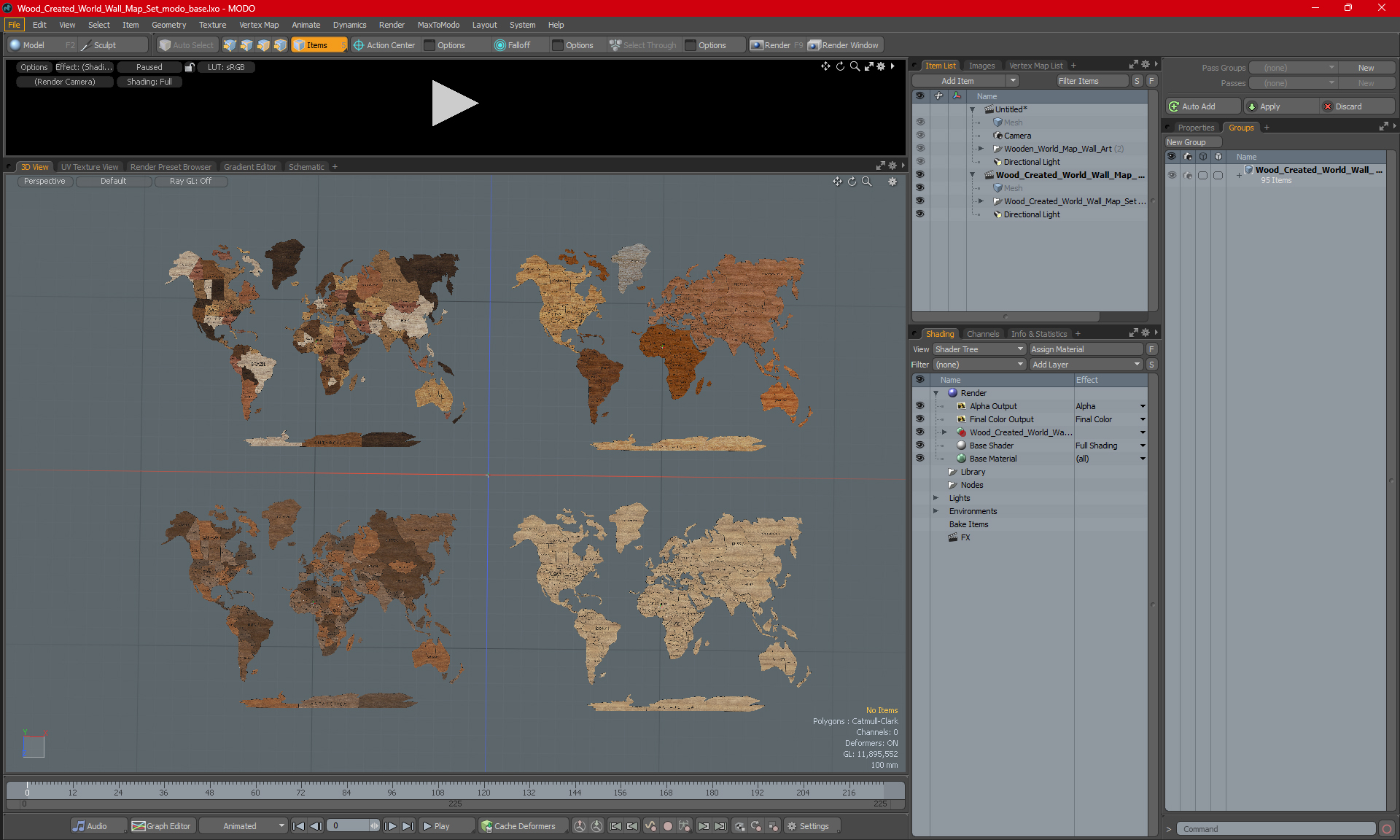The width and height of the screenshot is (1400, 840).
Task: Click Auto Add button
Action: [1202, 106]
